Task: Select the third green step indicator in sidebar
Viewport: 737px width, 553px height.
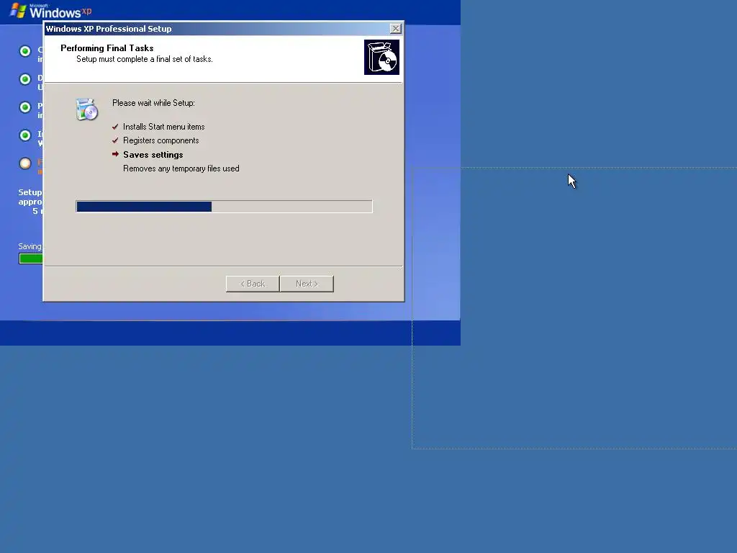Action: coord(25,107)
